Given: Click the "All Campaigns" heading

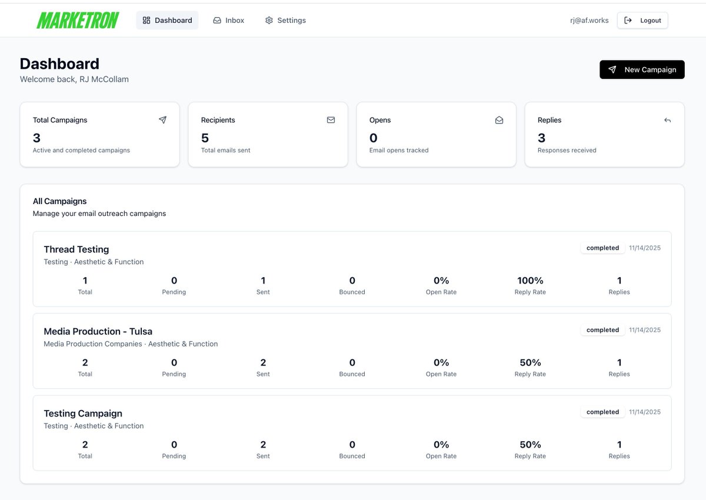Looking at the screenshot, I should [x=60, y=201].
